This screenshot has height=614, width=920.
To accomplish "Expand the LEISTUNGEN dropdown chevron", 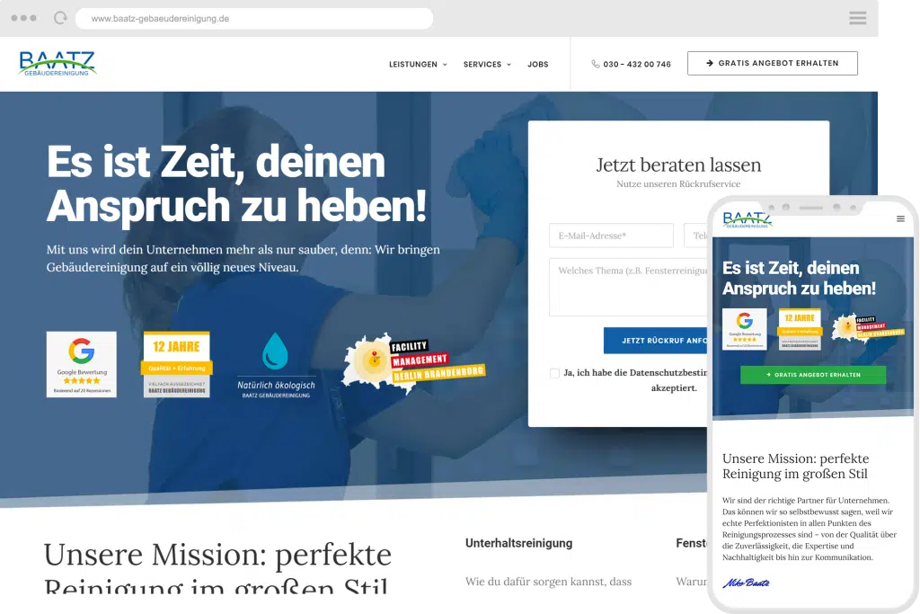I will click(x=445, y=64).
